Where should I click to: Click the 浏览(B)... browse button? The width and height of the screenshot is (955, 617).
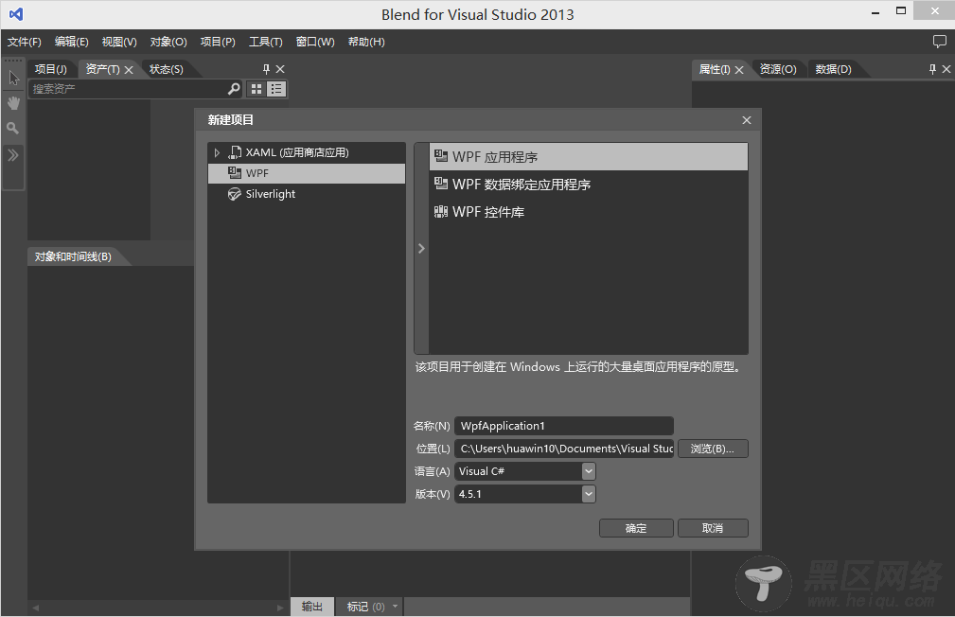pyautogui.click(x=713, y=449)
